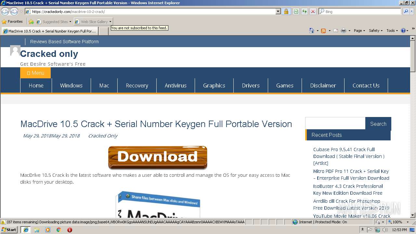The width and height of the screenshot is (416, 234).
Task: Refresh the page with green arrows icon
Action: (305, 11)
